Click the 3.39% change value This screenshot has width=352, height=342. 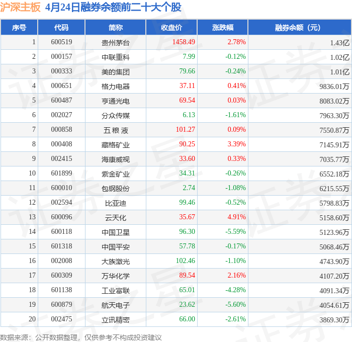237,144
